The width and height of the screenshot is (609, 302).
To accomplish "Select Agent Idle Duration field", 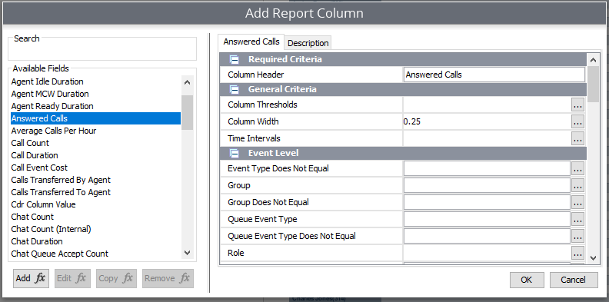I will click(95, 81).
